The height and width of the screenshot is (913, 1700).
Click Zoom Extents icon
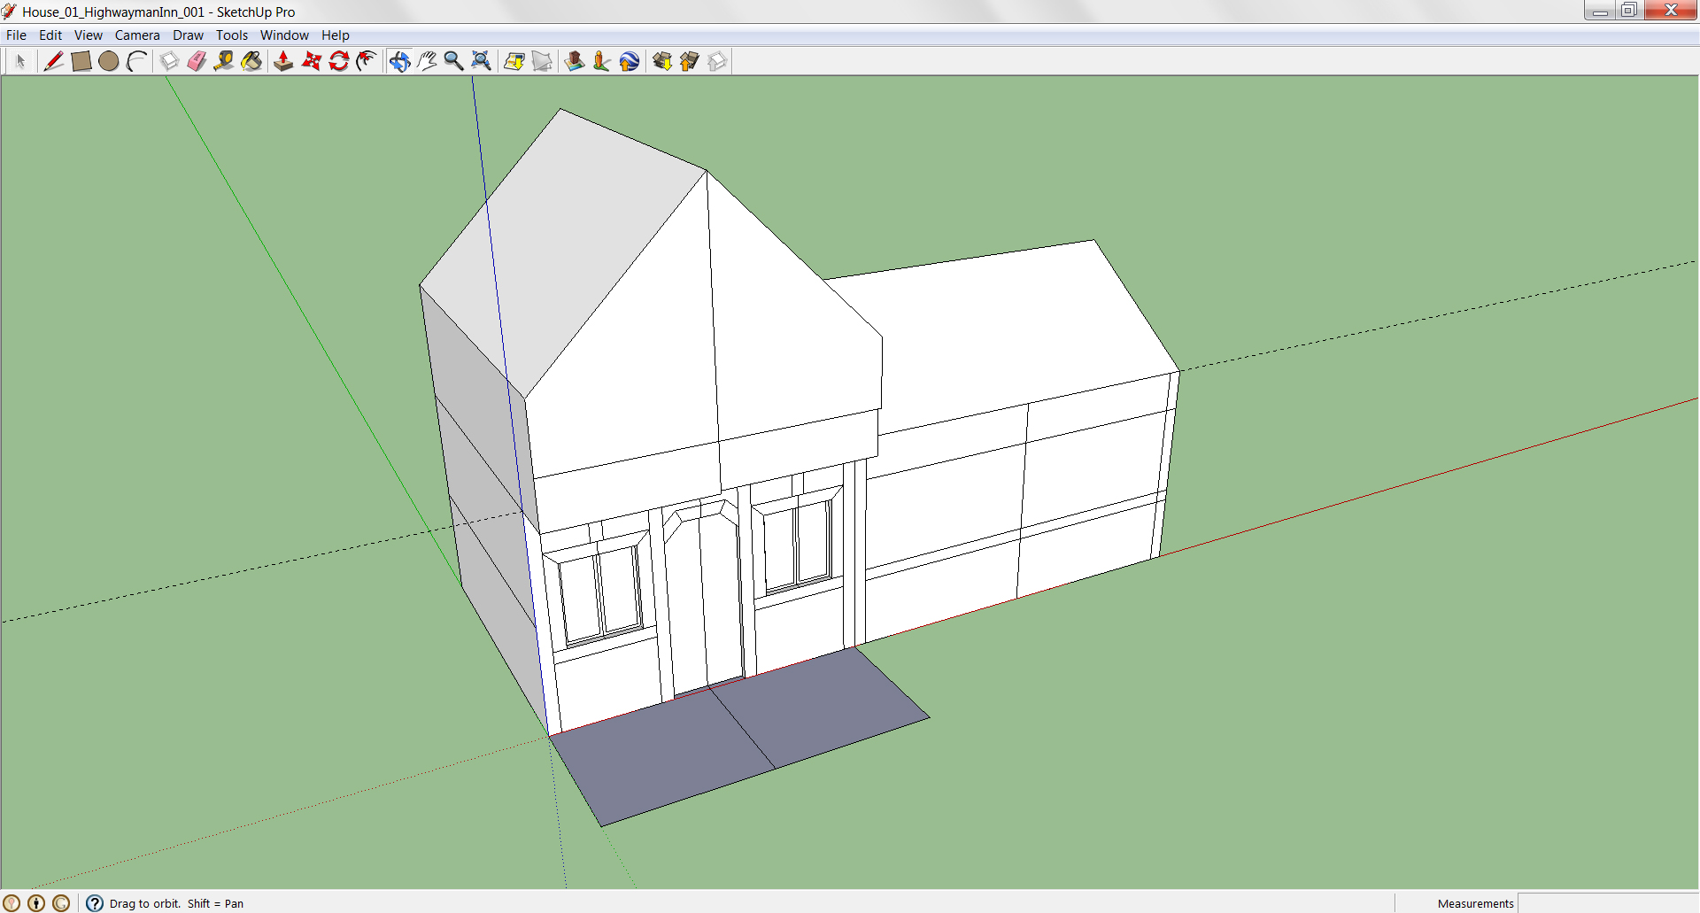tap(481, 61)
